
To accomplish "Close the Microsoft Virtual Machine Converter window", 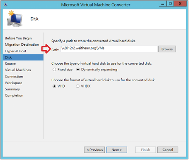I will [x=180, y=4].
